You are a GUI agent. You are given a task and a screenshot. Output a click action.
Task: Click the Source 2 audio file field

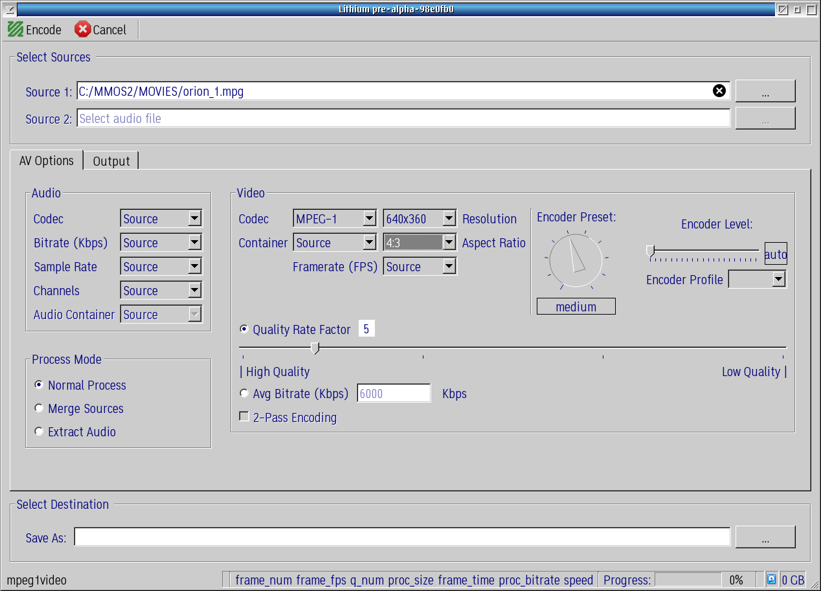(403, 118)
